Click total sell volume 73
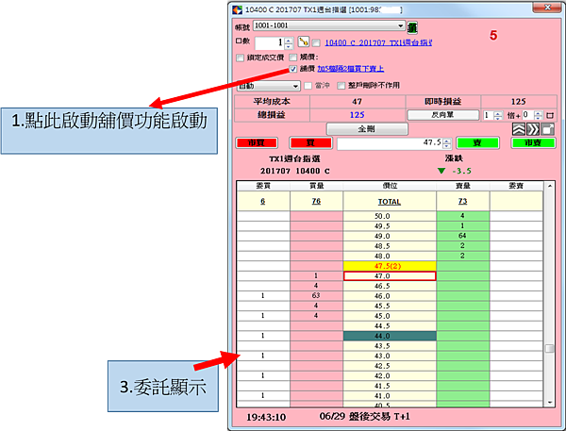 coord(462,201)
